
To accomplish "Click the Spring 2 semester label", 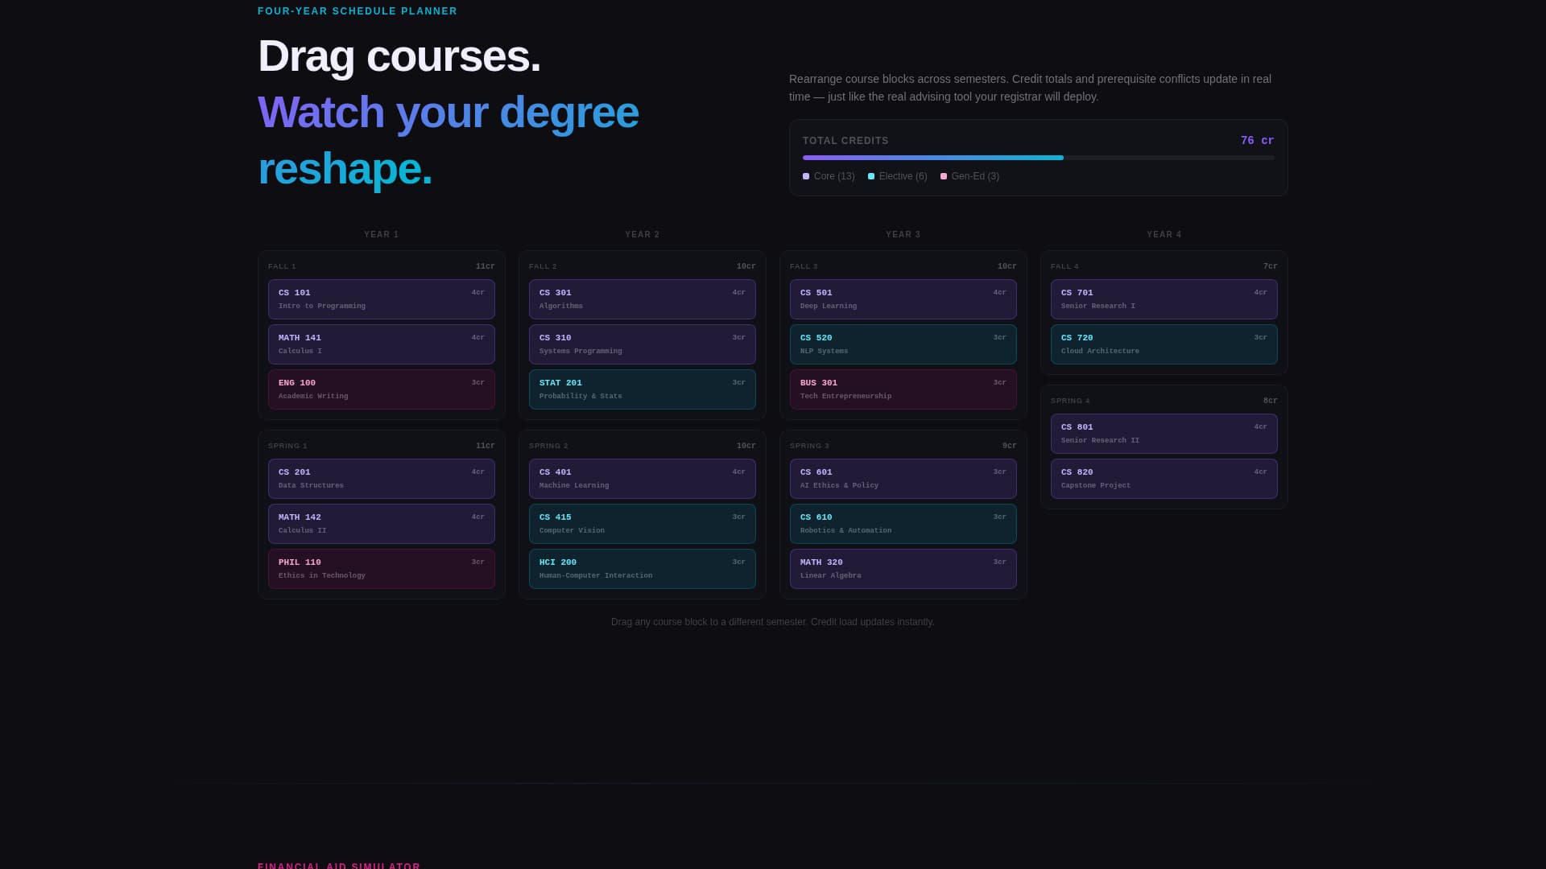I will click(548, 446).
